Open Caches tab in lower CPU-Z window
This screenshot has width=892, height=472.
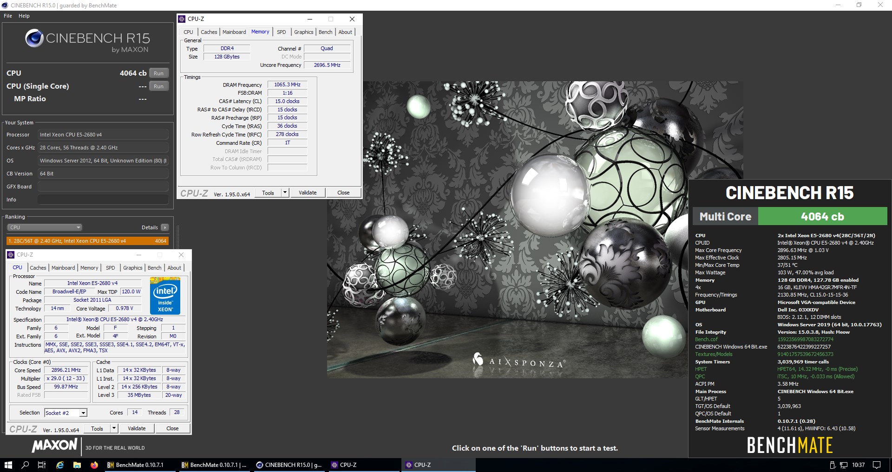(x=38, y=268)
